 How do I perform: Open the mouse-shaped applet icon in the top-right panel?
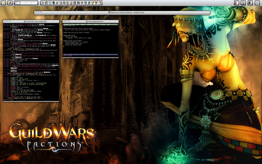(250, 3)
